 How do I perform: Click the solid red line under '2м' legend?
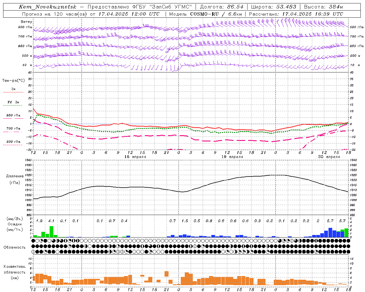[x=13, y=92]
